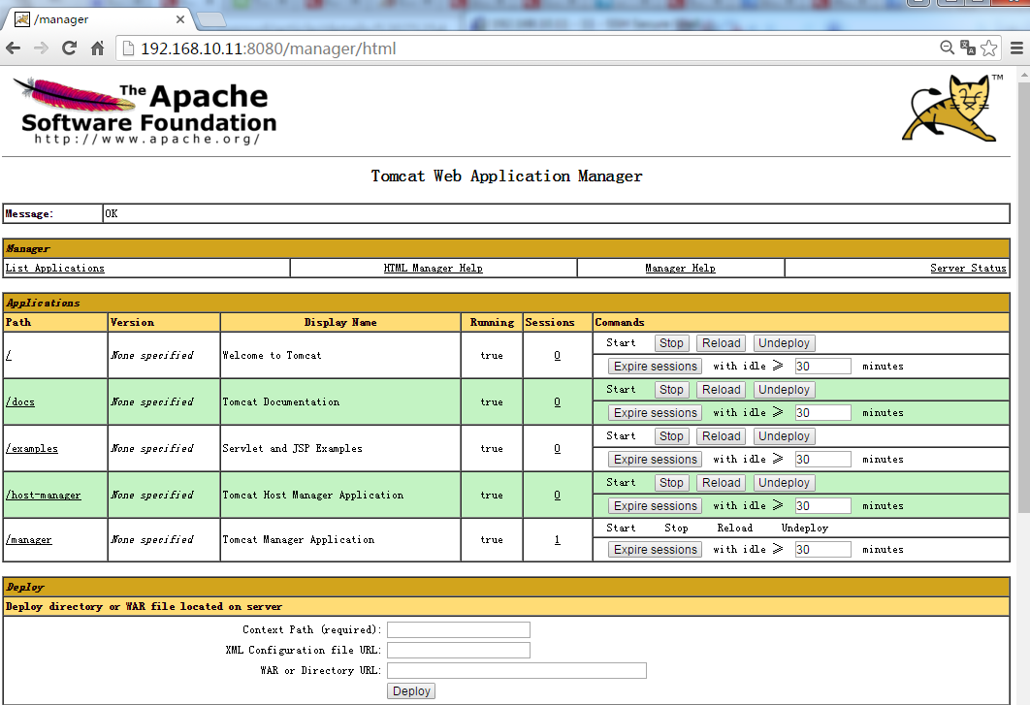The image size is (1030, 705).
Task: Click the 'Tomcat Manager Application' display name
Action: tap(299, 540)
